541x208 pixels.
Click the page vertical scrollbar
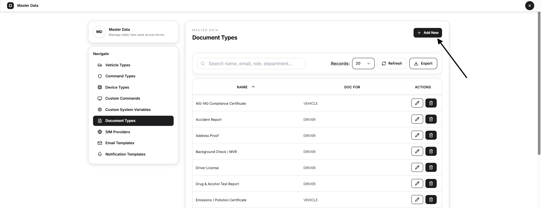click(539, 83)
